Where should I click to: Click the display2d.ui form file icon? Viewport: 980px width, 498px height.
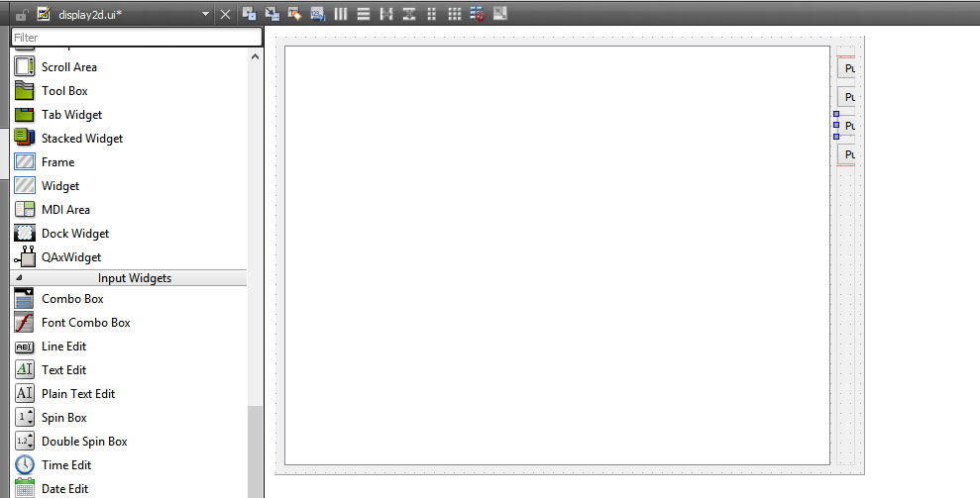[44, 14]
